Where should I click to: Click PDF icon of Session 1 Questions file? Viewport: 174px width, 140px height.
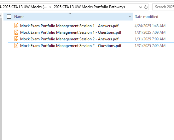point(16,32)
